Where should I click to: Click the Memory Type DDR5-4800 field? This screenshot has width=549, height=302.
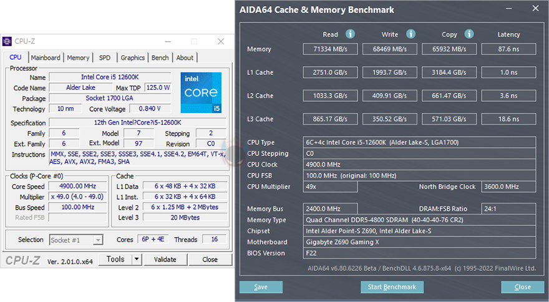[419, 220]
